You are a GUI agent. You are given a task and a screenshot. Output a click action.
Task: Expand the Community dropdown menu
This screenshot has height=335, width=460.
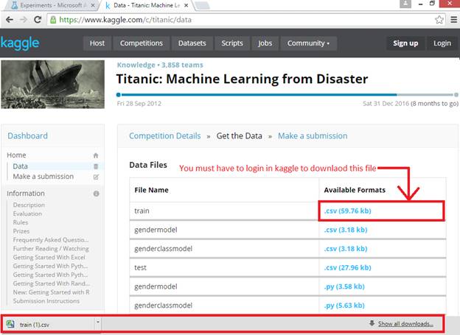coord(308,43)
